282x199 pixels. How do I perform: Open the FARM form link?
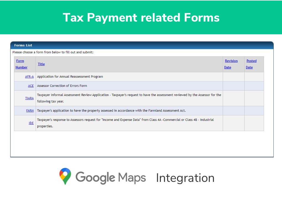(x=30, y=111)
